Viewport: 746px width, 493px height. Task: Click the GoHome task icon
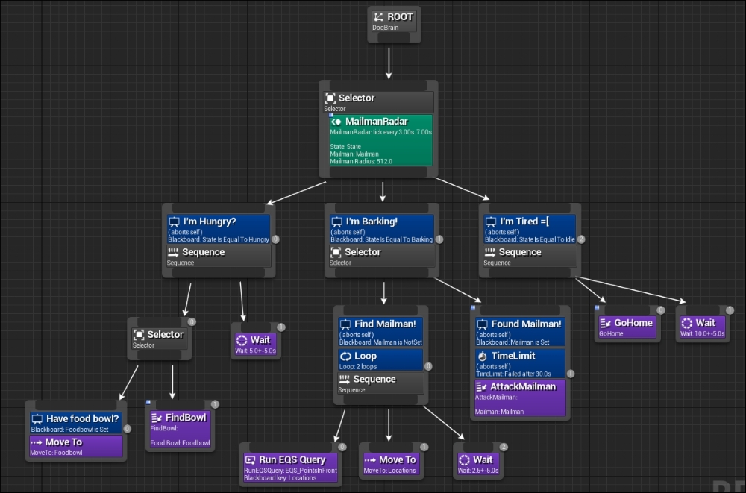point(605,323)
